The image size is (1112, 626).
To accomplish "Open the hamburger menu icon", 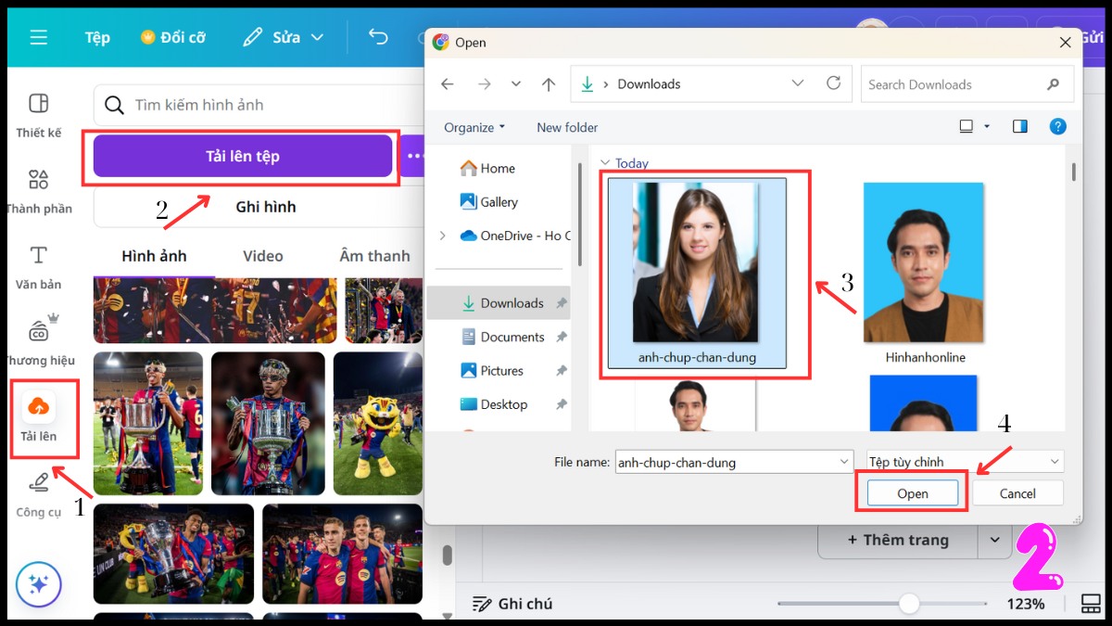I will click(38, 37).
